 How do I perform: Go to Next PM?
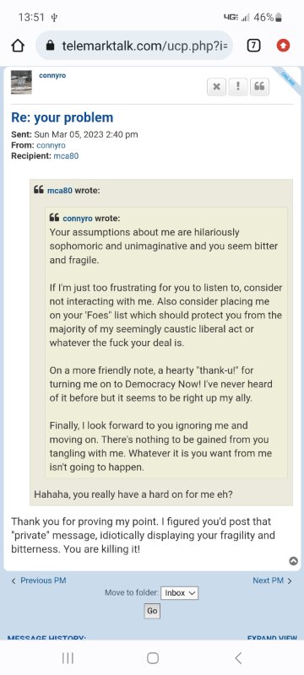pyautogui.click(x=272, y=580)
